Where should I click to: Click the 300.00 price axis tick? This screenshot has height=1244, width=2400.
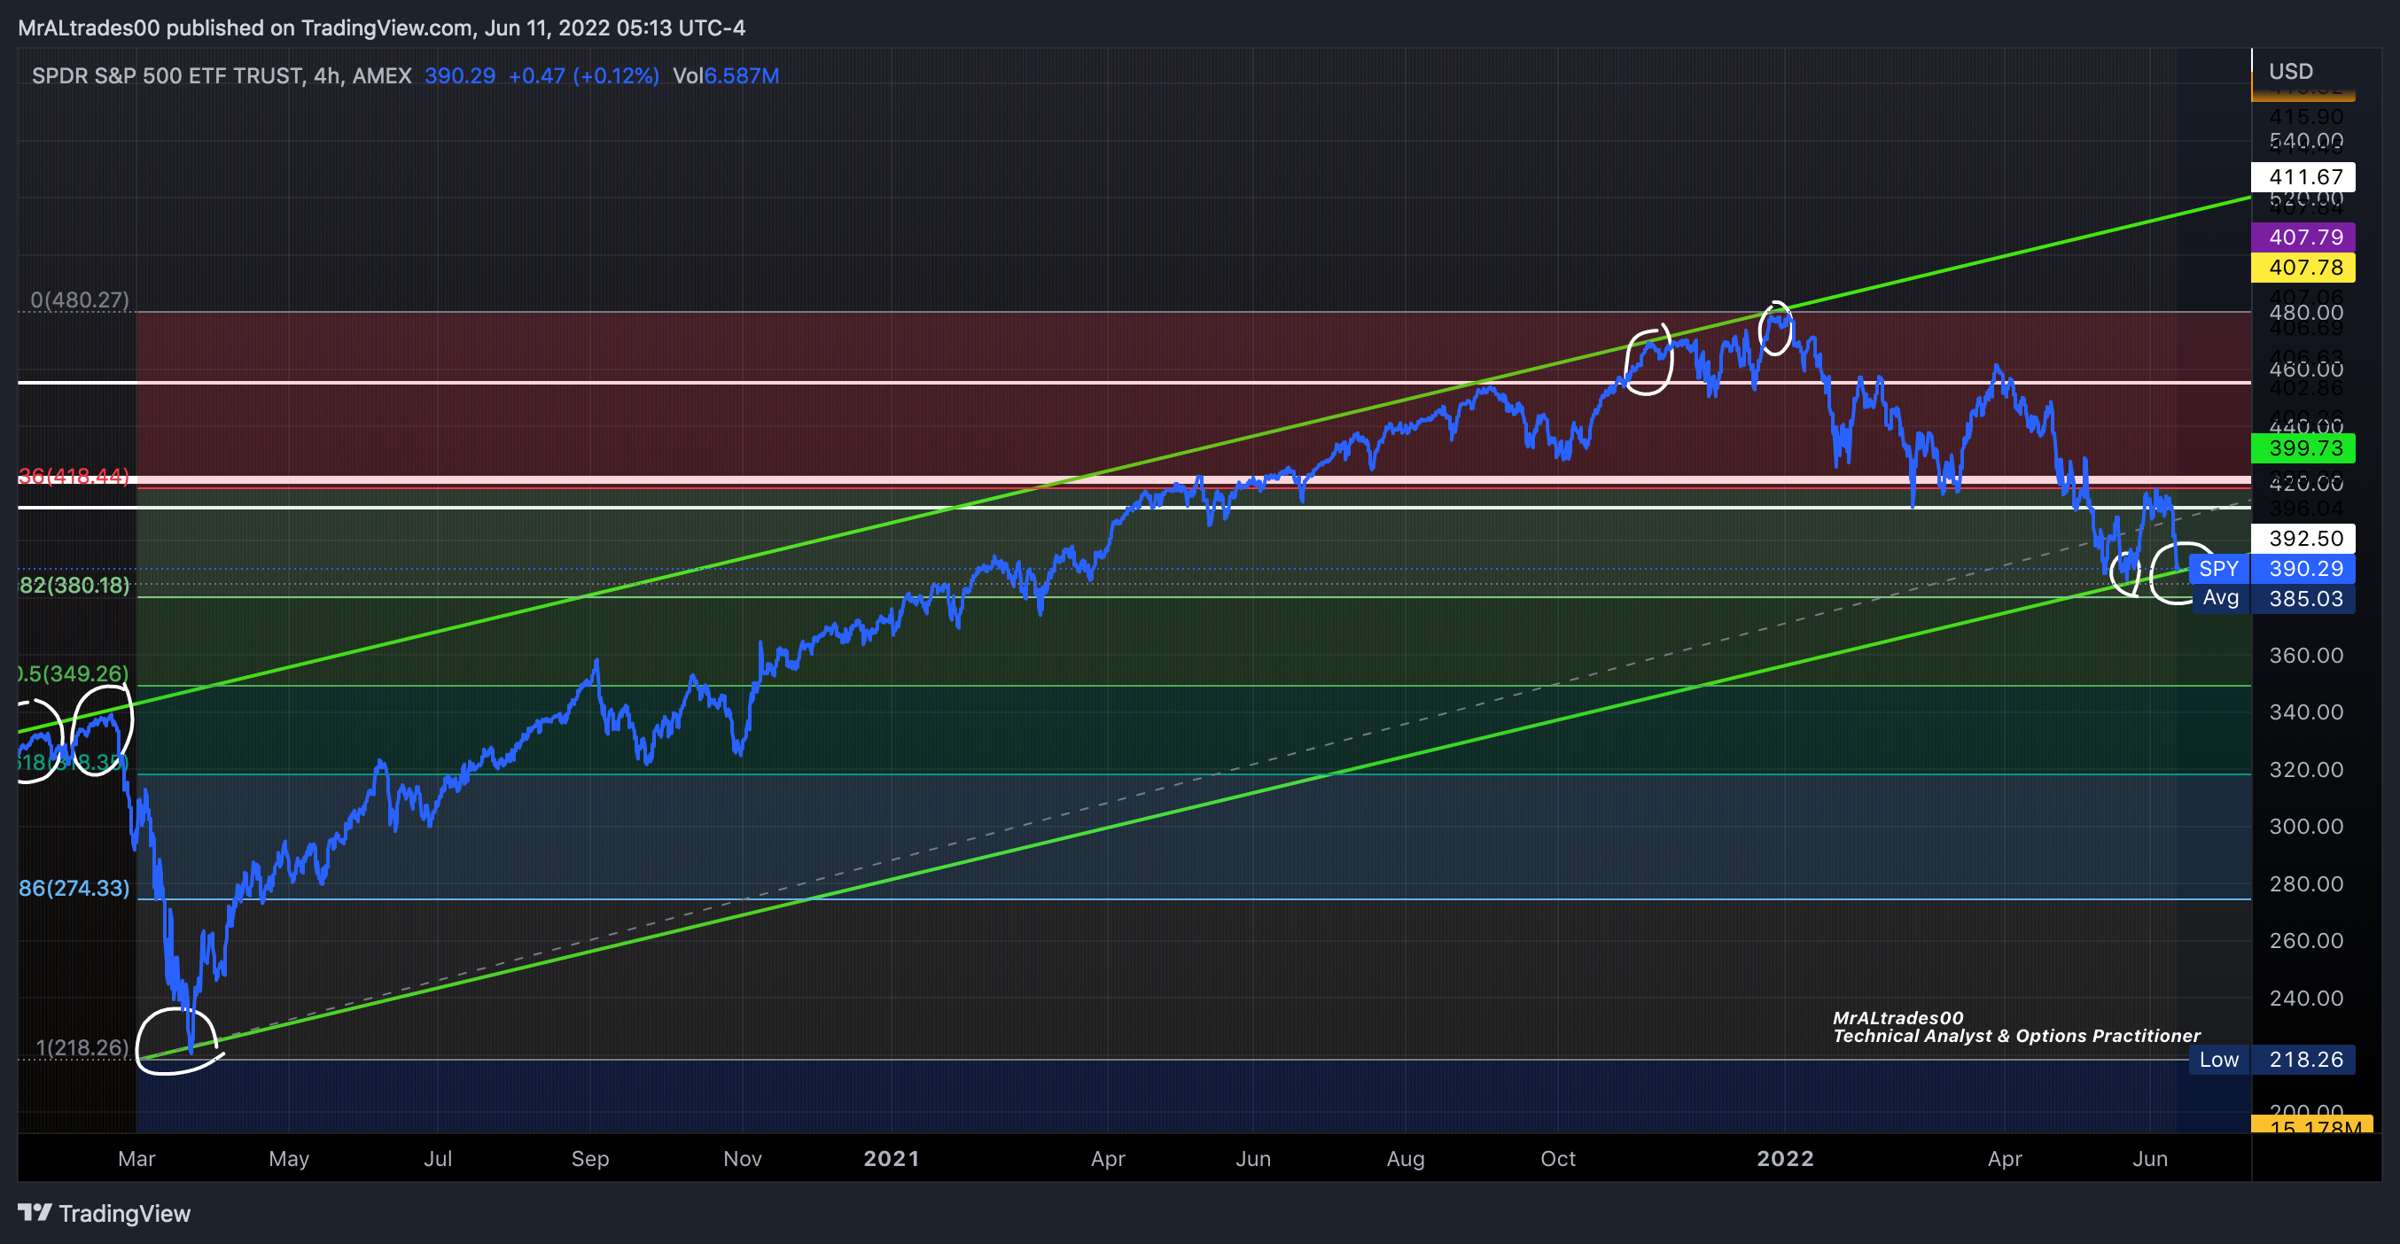[2306, 827]
